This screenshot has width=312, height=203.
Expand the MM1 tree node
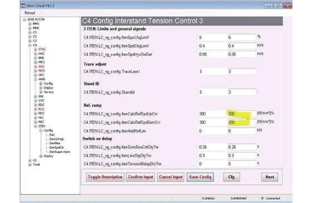point(30,24)
